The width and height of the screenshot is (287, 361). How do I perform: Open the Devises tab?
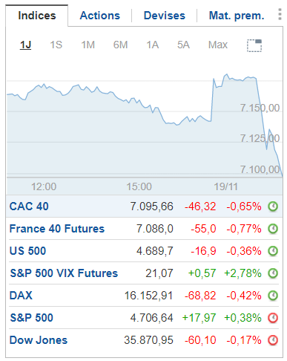coord(165,16)
